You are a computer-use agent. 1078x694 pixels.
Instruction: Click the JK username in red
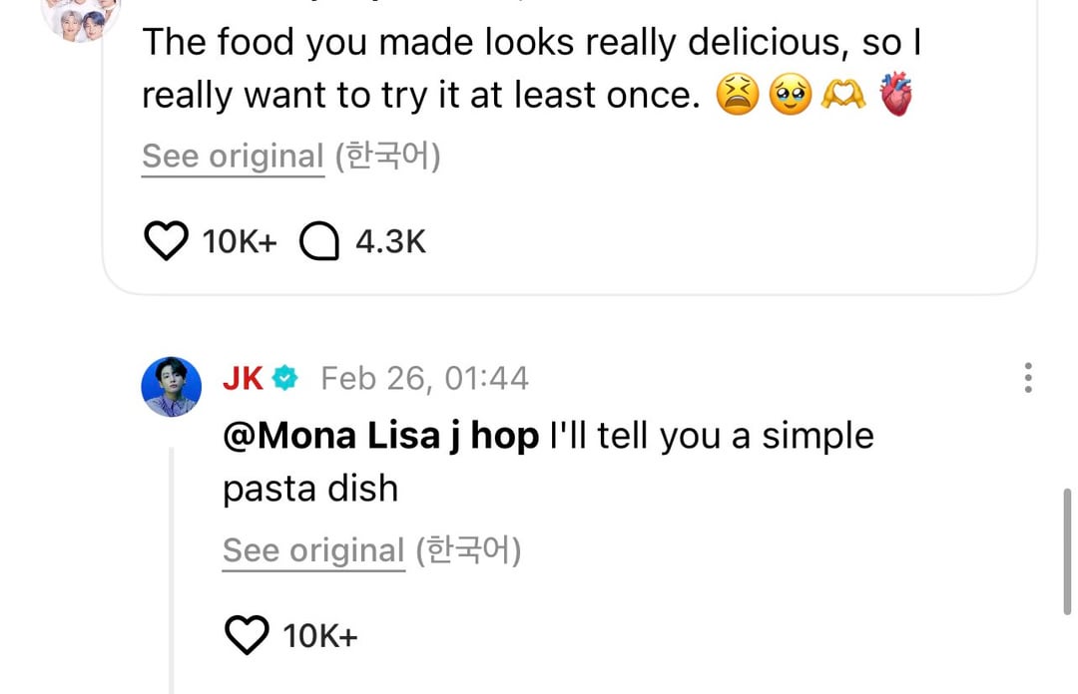point(243,378)
